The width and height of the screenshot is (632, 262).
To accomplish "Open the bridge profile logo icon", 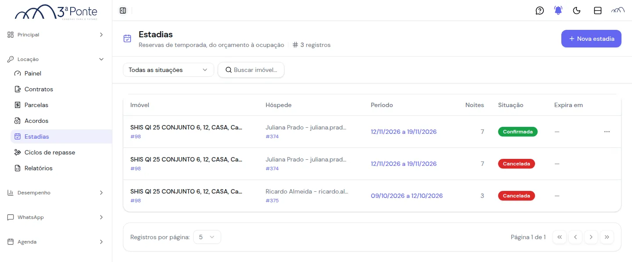I will (618, 11).
